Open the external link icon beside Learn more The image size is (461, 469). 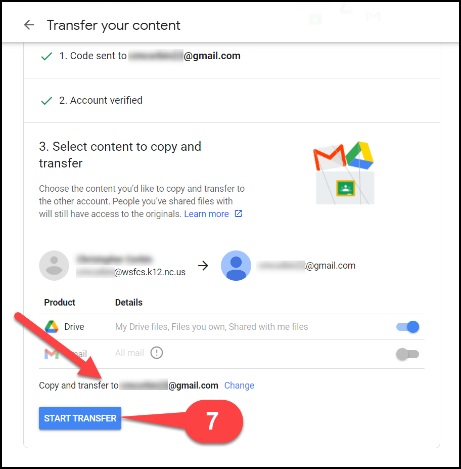click(x=239, y=214)
